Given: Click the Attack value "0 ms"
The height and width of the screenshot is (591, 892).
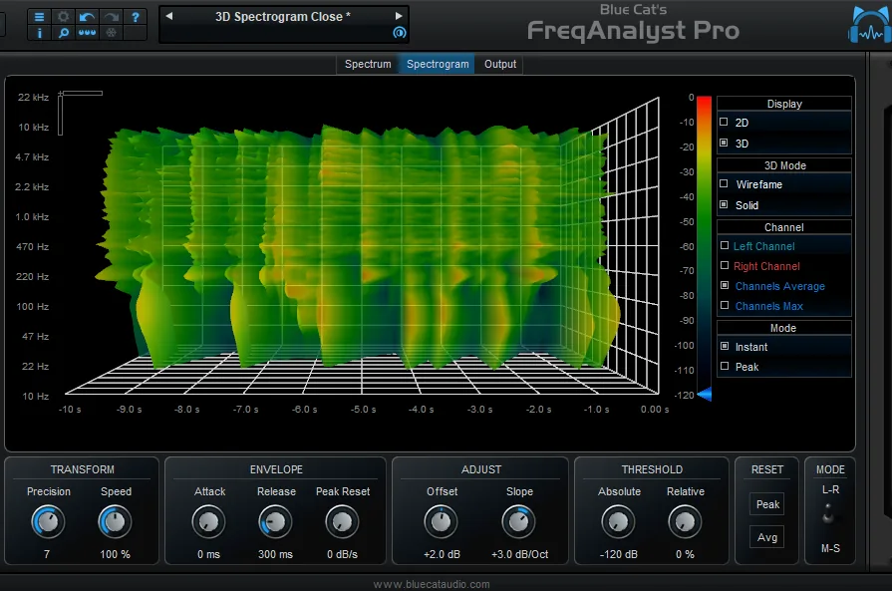Looking at the screenshot, I should (208, 554).
